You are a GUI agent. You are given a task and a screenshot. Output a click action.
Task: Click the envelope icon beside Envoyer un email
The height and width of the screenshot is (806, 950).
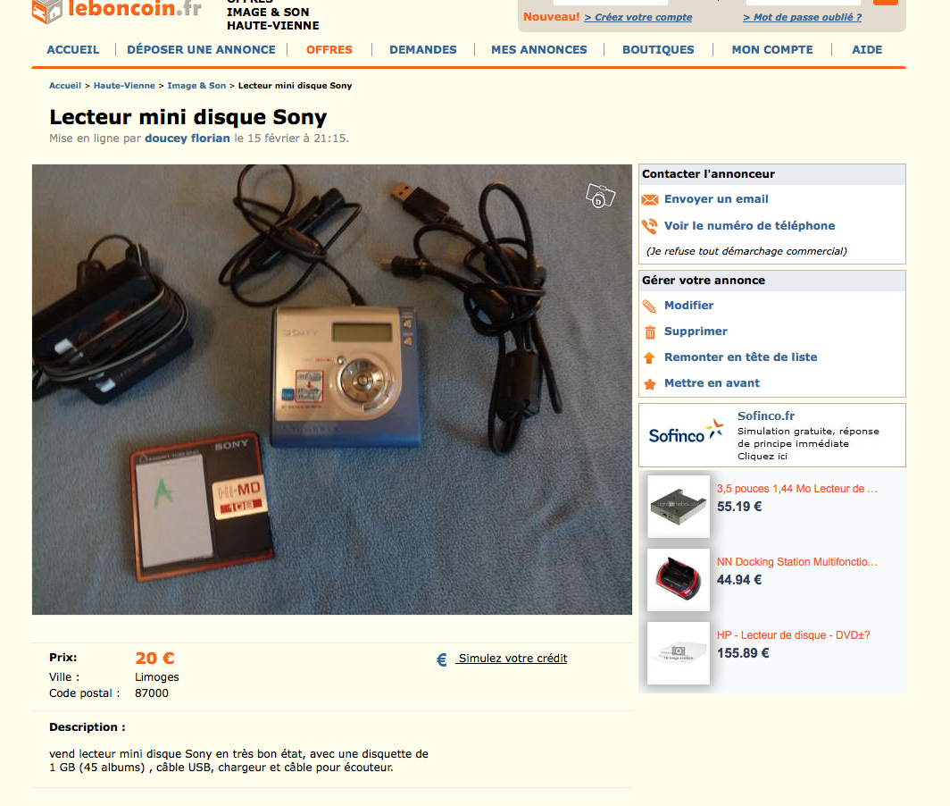pyautogui.click(x=649, y=199)
